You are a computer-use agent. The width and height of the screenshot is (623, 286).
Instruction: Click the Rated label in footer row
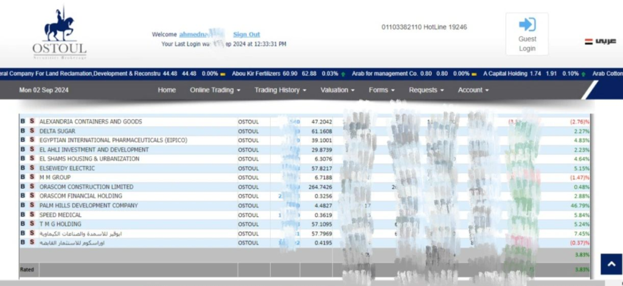[27, 270]
